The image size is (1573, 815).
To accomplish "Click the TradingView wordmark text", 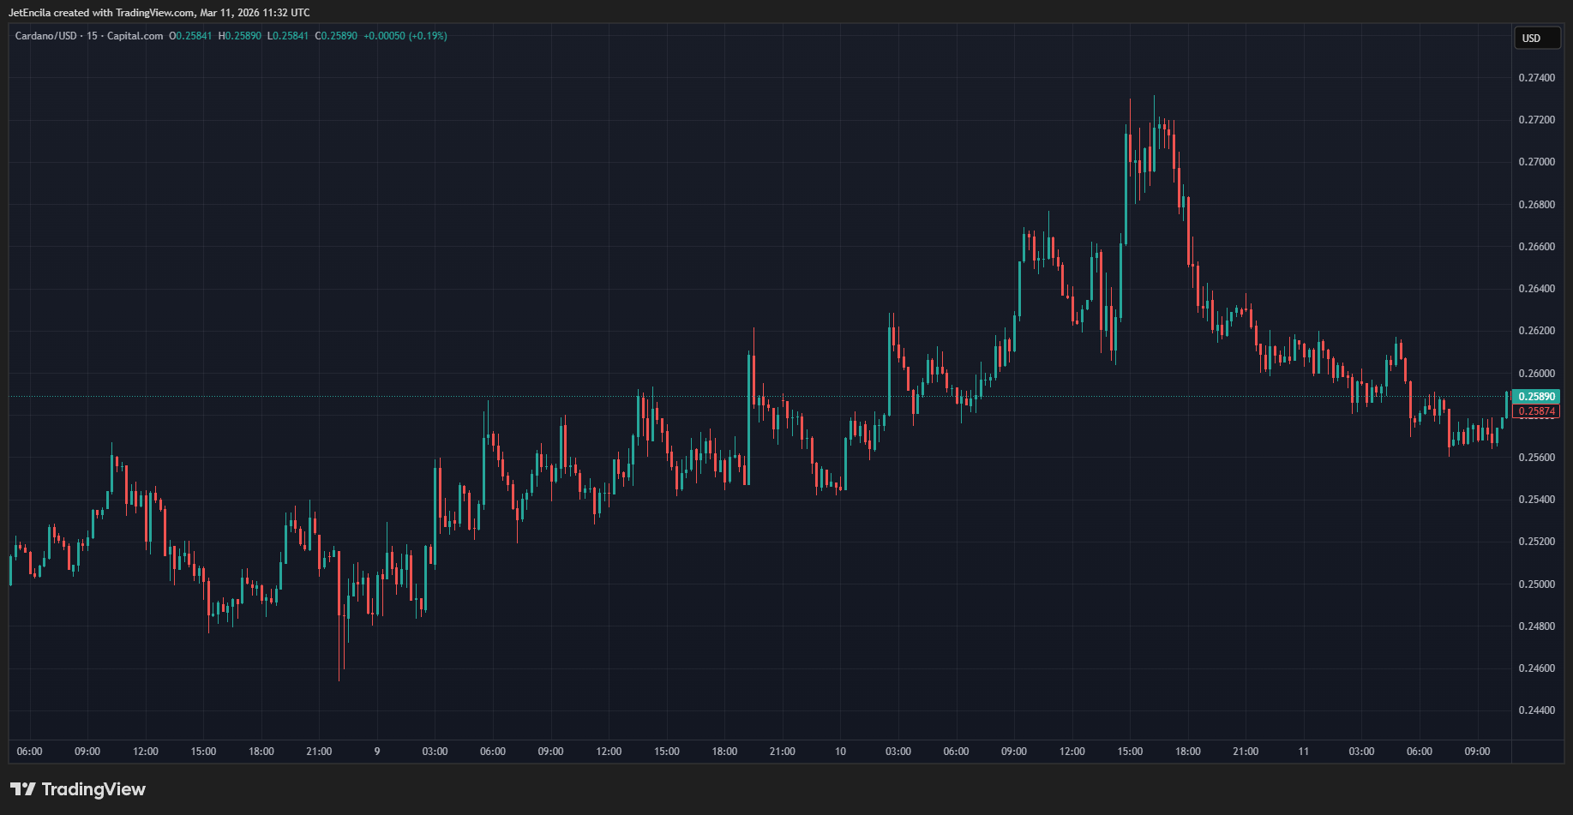I will pyautogui.click(x=93, y=789).
